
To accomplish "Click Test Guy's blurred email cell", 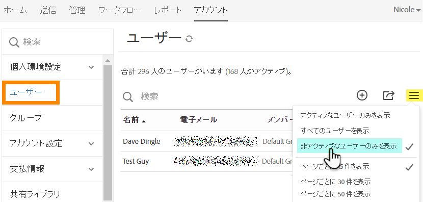I will 216,161.
